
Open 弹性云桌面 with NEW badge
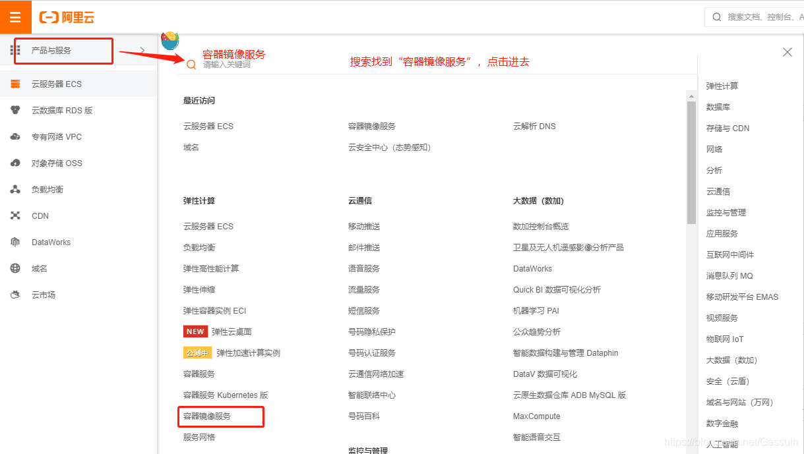(x=232, y=332)
